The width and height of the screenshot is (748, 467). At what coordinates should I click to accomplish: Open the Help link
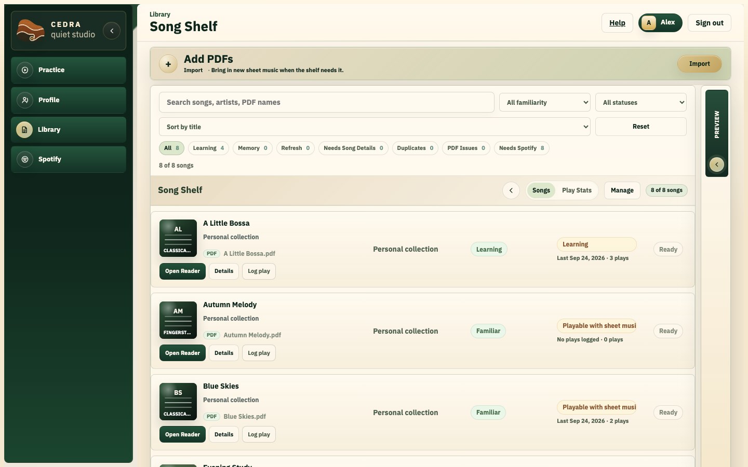tap(617, 23)
